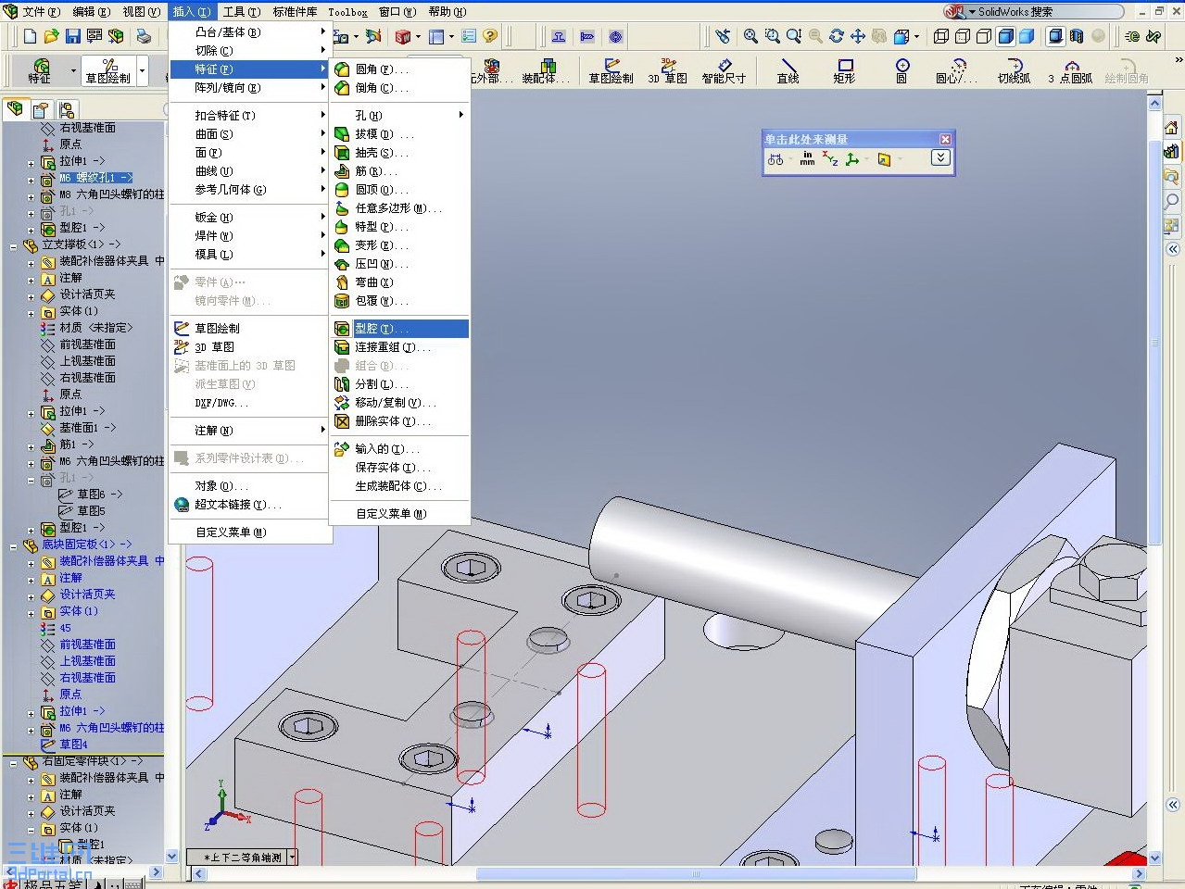The height and width of the screenshot is (889, 1185).
Task: Choose 移动/复制(V) menu entry
Action: pyautogui.click(x=399, y=403)
